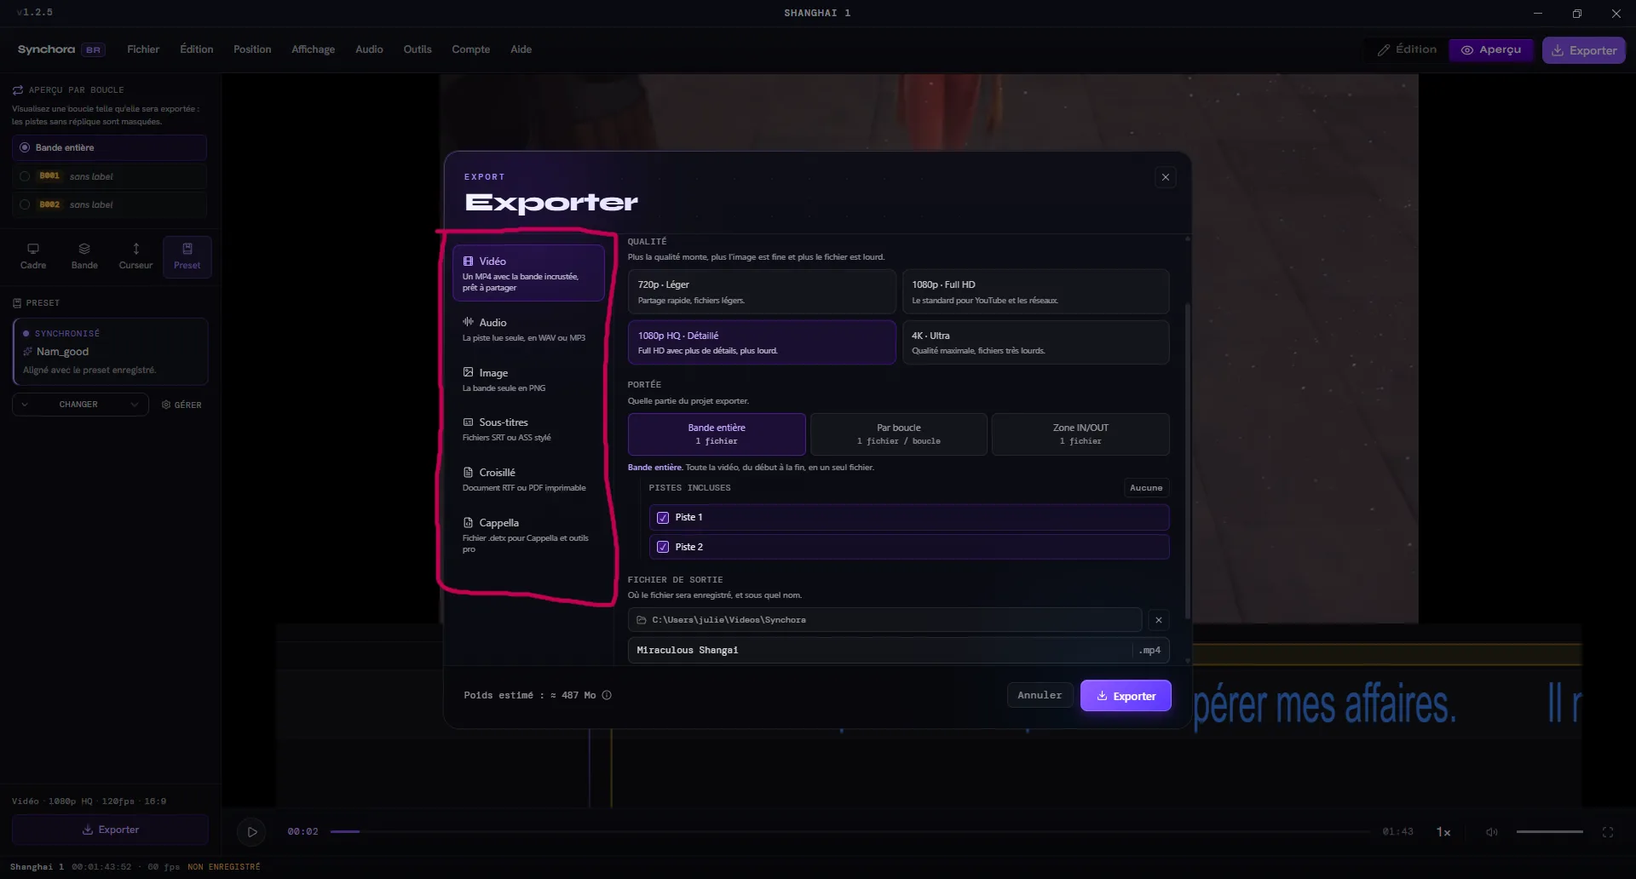The width and height of the screenshot is (1636, 879).
Task: Set scope to Bande entière, 1 fichier
Action: 717,434
